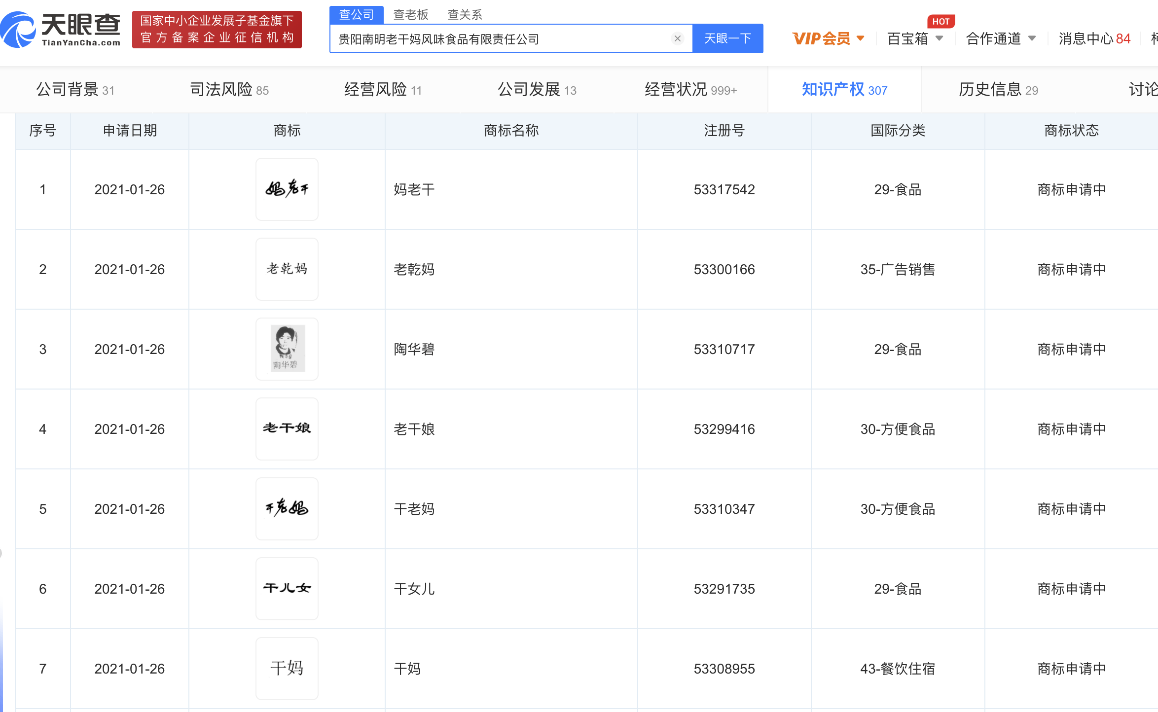Switch to 查关系 search tab
The width and height of the screenshot is (1158, 712).
click(465, 15)
